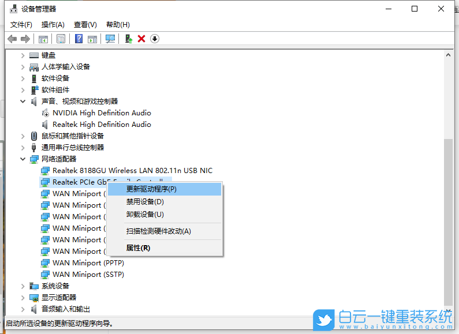Open the 文件(F) menu
Image resolution: width=459 pixels, height=334 pixels.
[x=21, y=25]
